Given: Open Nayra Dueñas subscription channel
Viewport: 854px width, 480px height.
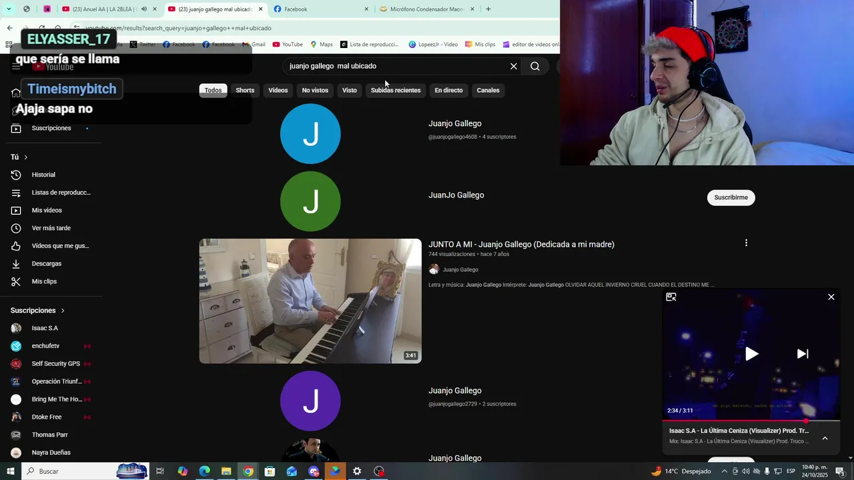Looking at the screenshot, I should pyautogui.click(x=51, y=453).
